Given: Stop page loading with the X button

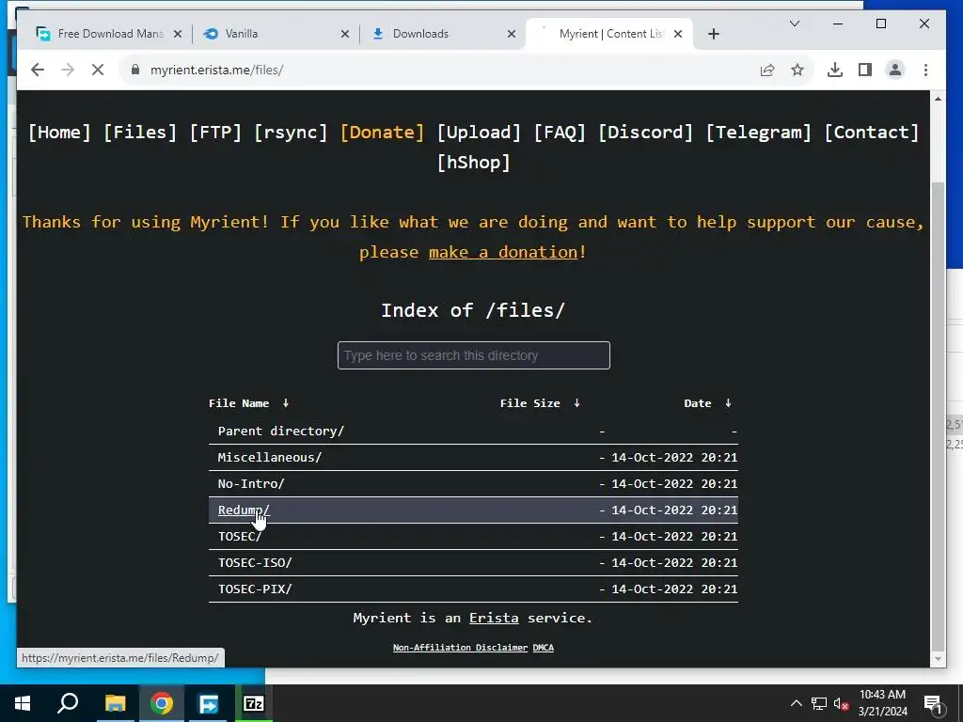Looking at the screenshot, I should 98,70.
